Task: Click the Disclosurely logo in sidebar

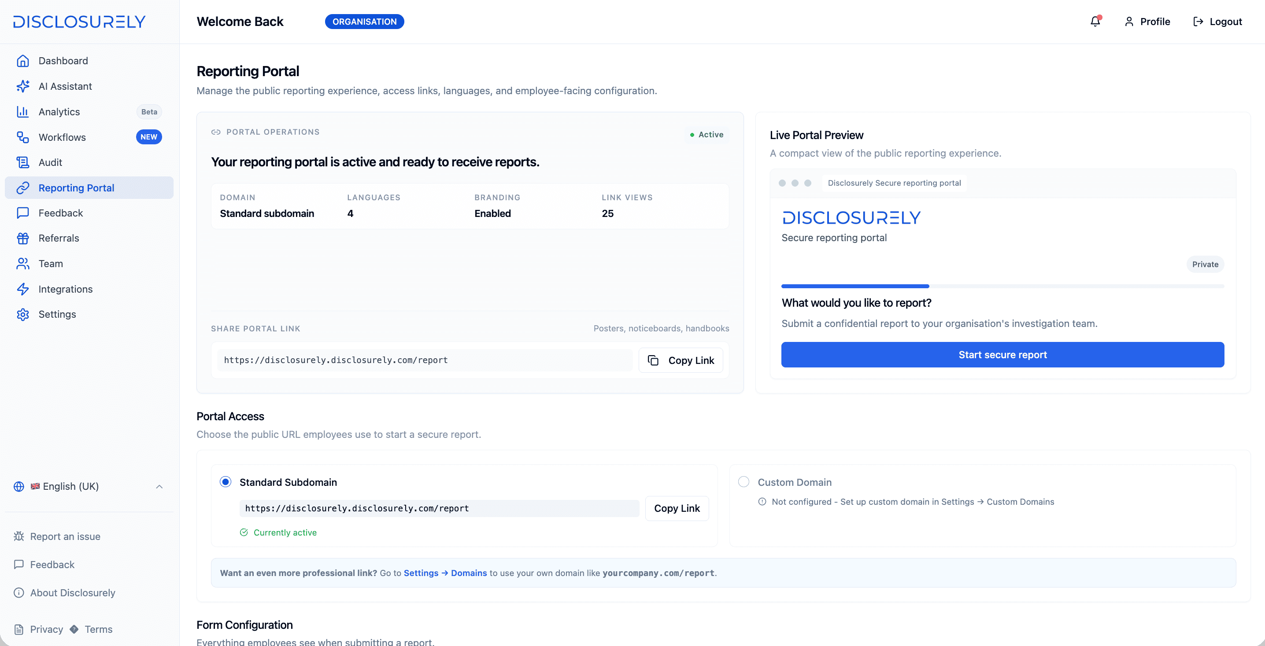Action: (79, 22)
